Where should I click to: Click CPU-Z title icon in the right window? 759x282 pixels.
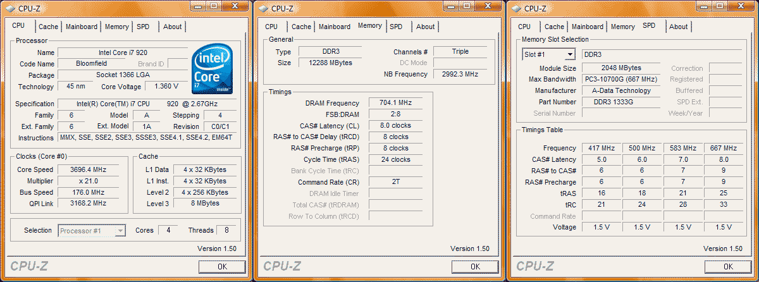click(517, 8)
